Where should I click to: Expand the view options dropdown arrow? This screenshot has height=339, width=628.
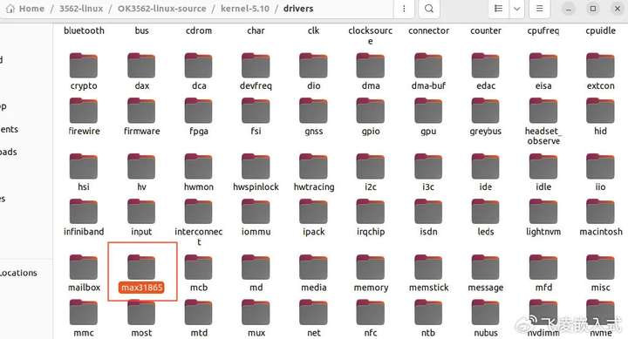(517, 9)
